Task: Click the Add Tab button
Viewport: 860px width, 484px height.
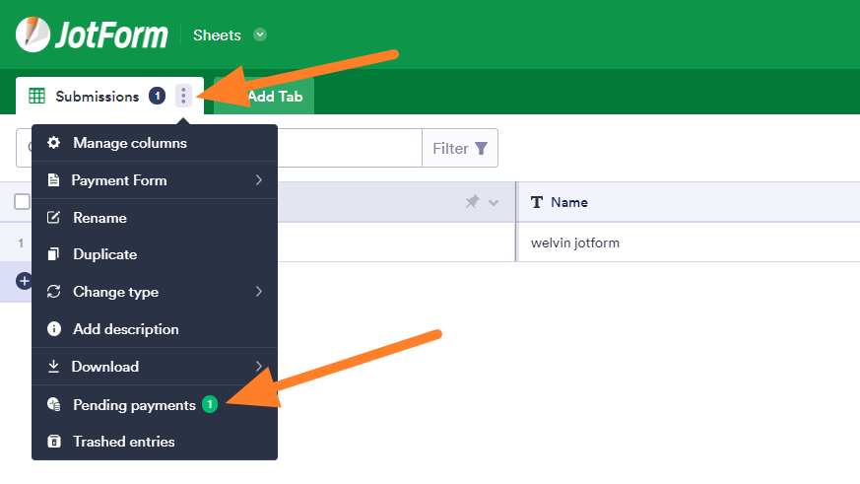Action: pyautogui.click(x=274, y=97)
